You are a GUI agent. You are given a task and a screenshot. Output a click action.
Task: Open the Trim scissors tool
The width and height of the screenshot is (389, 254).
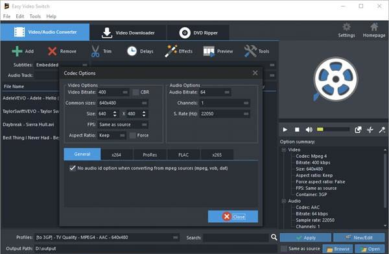click(x=101, y=51)
